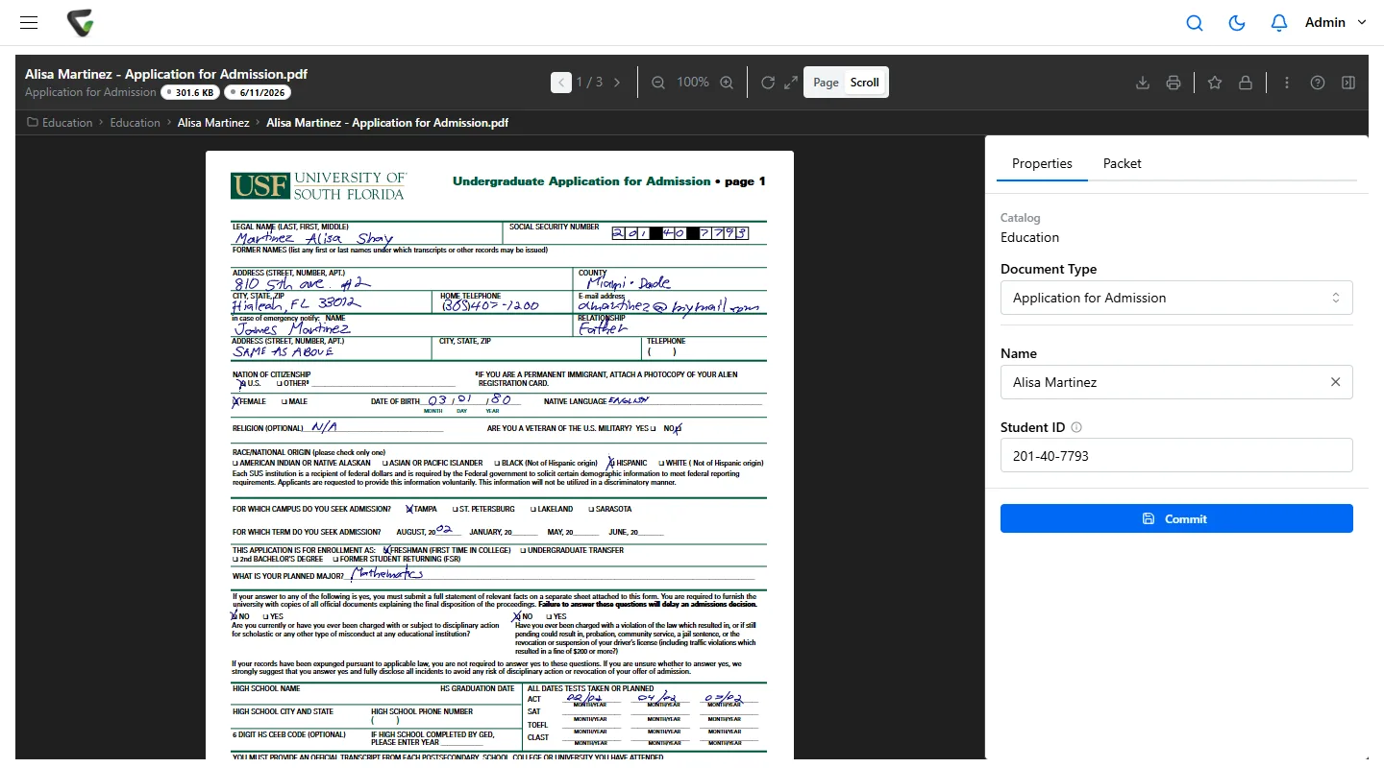Switch to Page view mode

(826, 83)
